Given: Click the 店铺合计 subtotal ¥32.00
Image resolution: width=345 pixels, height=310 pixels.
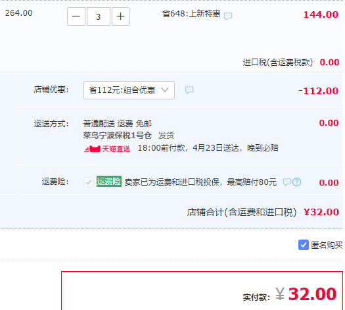Looking at the screenshot, I should [x=321, y=212].
